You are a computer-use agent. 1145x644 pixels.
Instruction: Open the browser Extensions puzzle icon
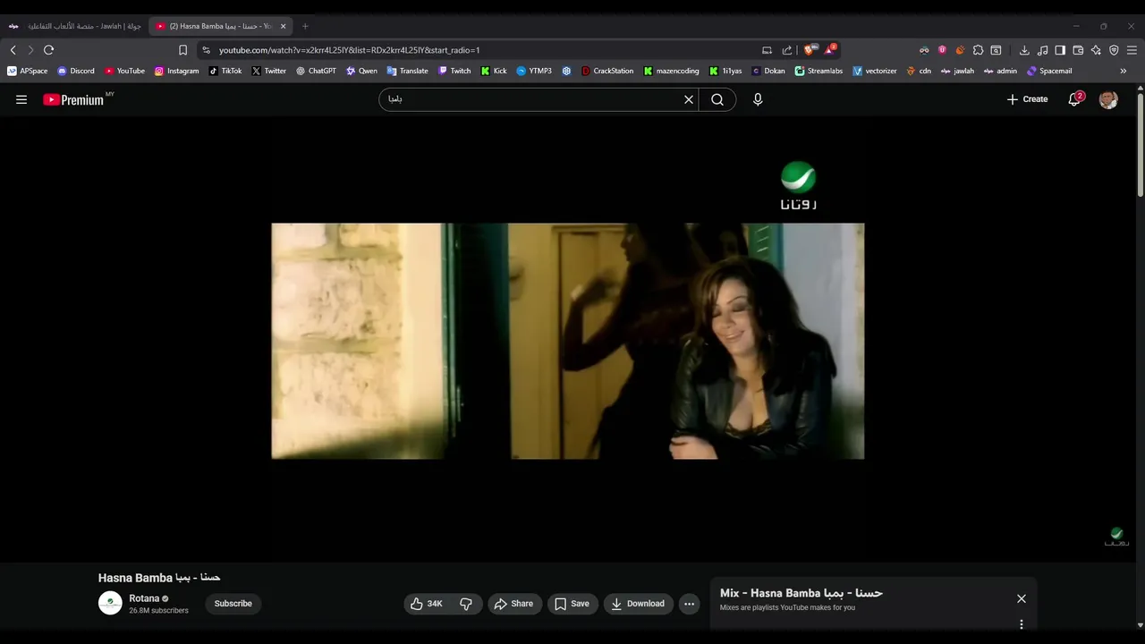(978, 50)
